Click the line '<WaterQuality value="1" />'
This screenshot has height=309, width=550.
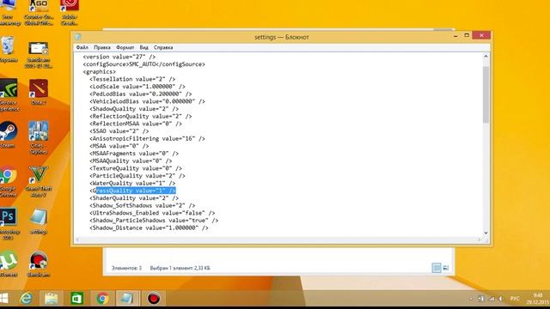(132, 183)
